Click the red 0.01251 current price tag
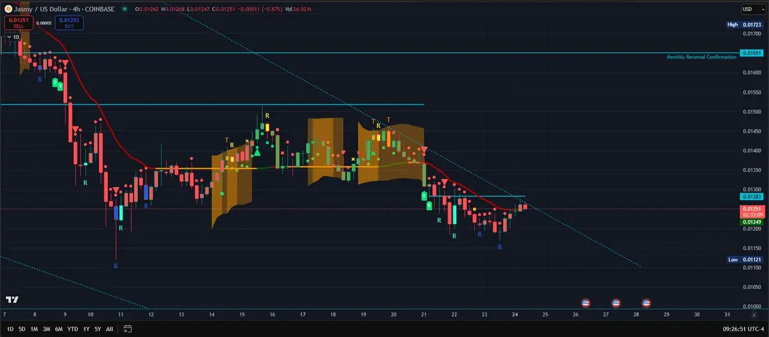769x337 pixels. pyautogui.click(x=751, y=211)
